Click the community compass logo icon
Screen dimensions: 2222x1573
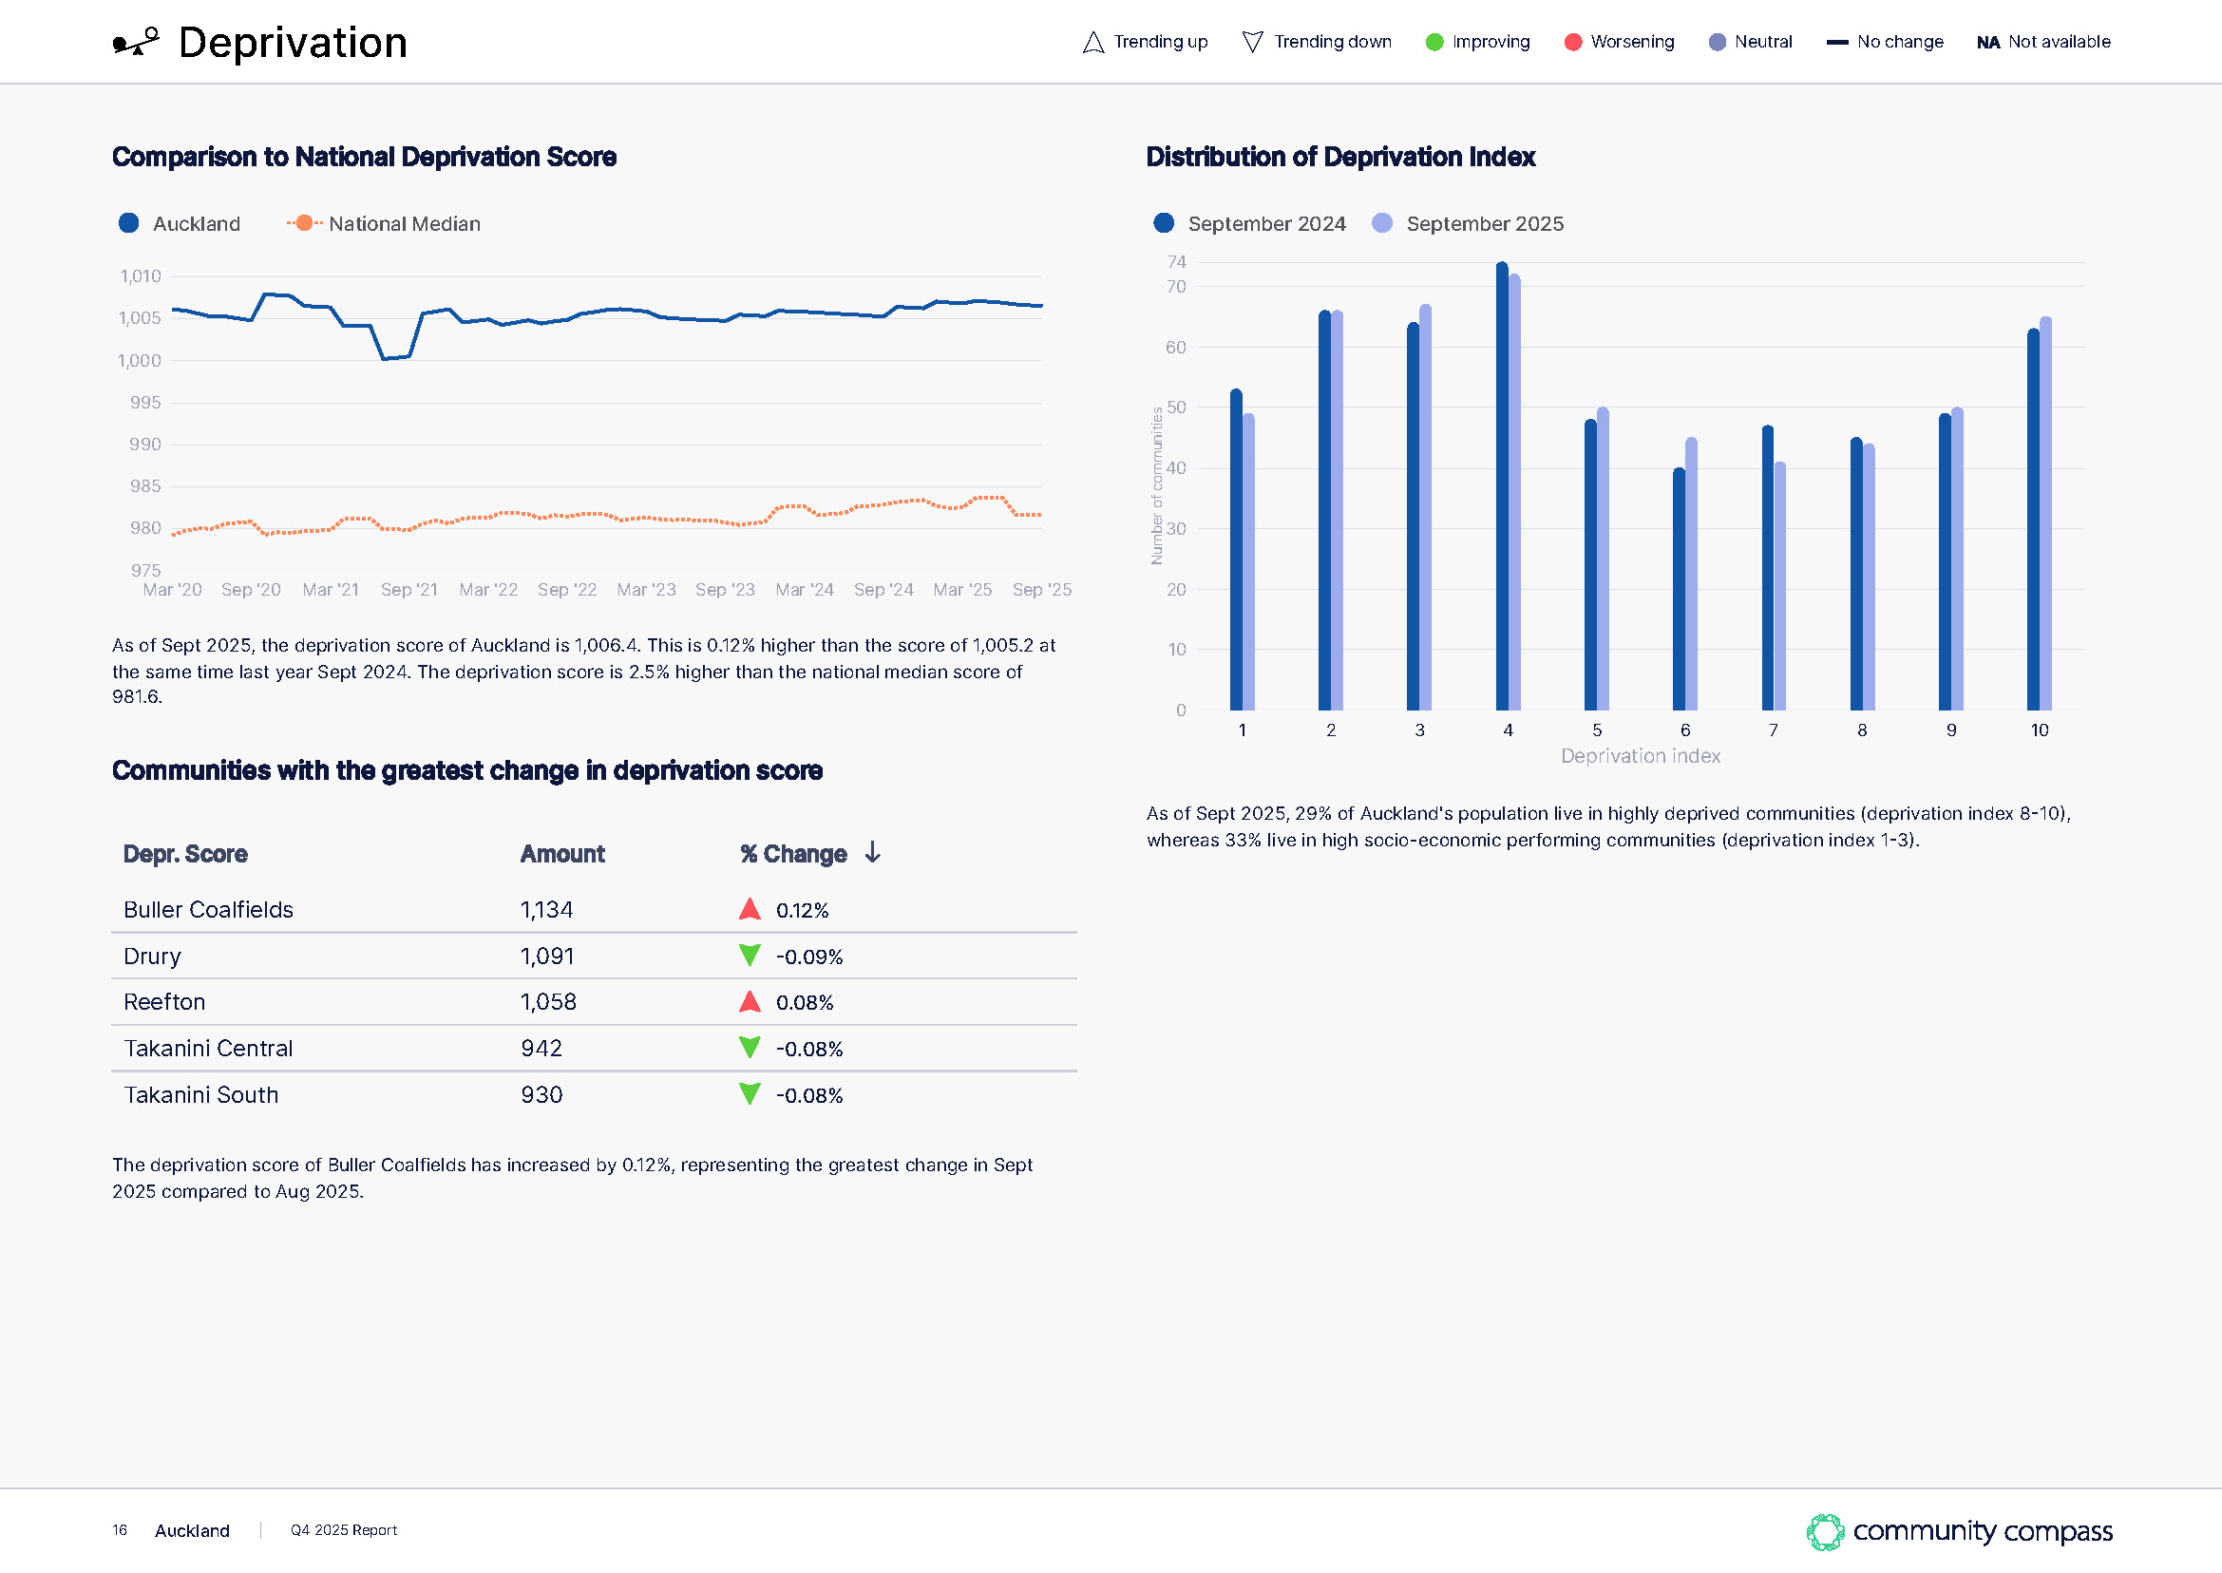(x=1825, y=1531)
